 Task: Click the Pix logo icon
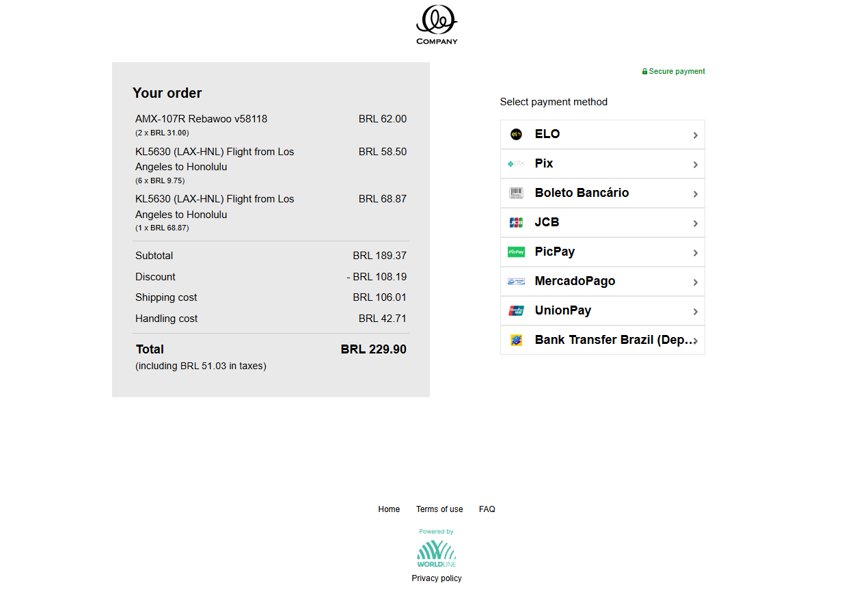516,163
